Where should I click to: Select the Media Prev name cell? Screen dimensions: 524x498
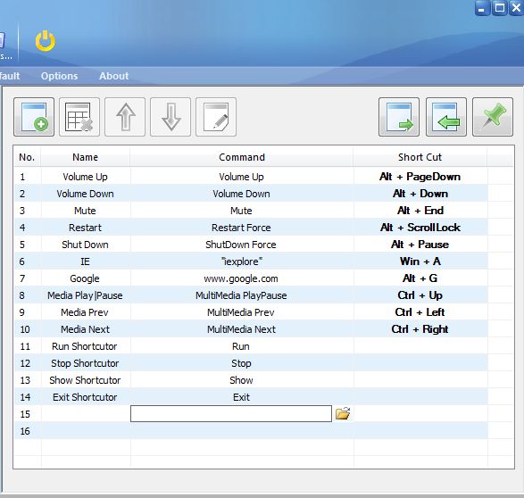pos(85,312)
